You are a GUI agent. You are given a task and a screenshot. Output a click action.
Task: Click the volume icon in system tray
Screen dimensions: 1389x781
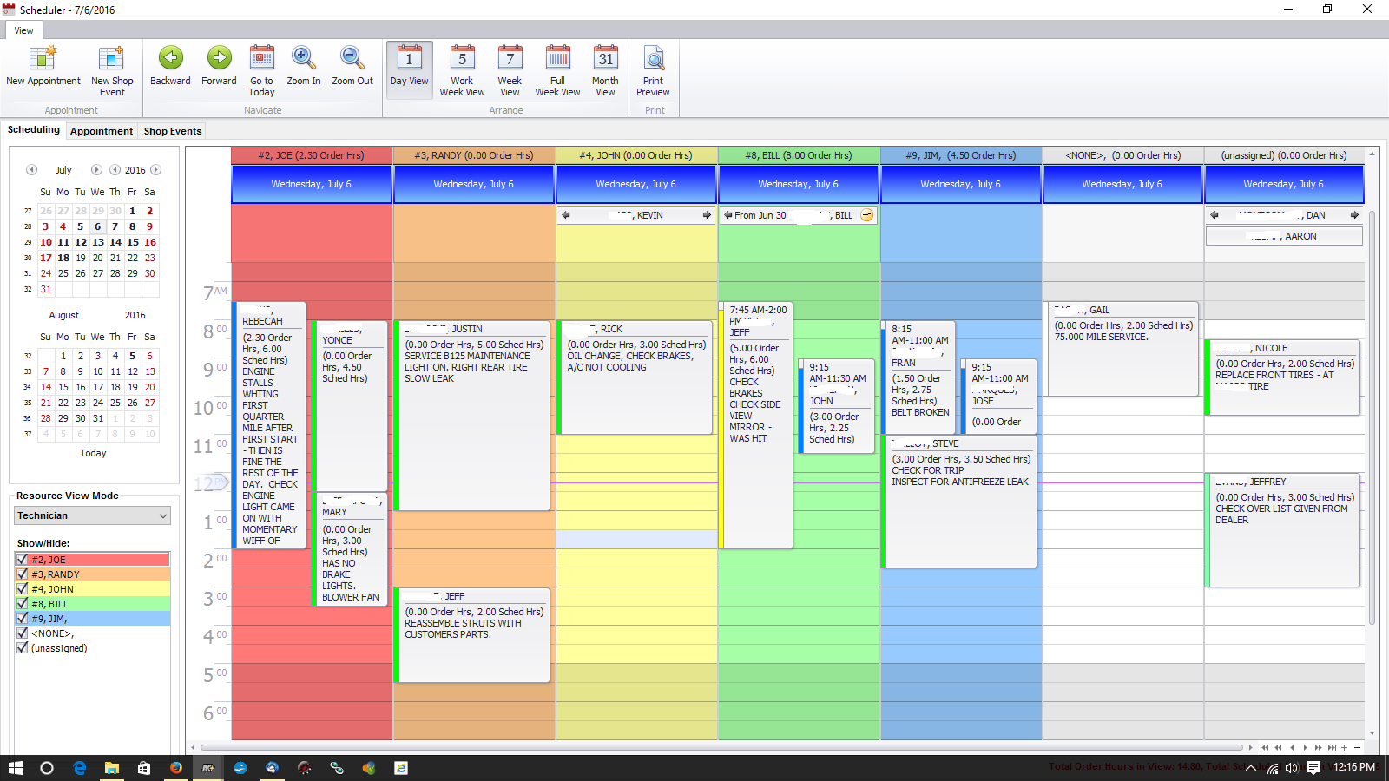pyautogui.click(x=1292, y=768)
